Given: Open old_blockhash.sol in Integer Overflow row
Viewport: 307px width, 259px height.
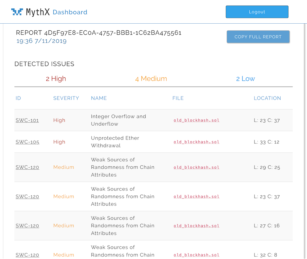Looking at the screenshot, I should point(196,120).
